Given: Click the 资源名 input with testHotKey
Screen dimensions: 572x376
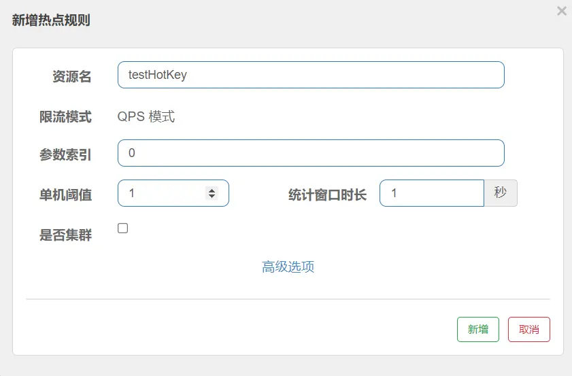Looking at the screenshot, I should [x=311, y=75].
